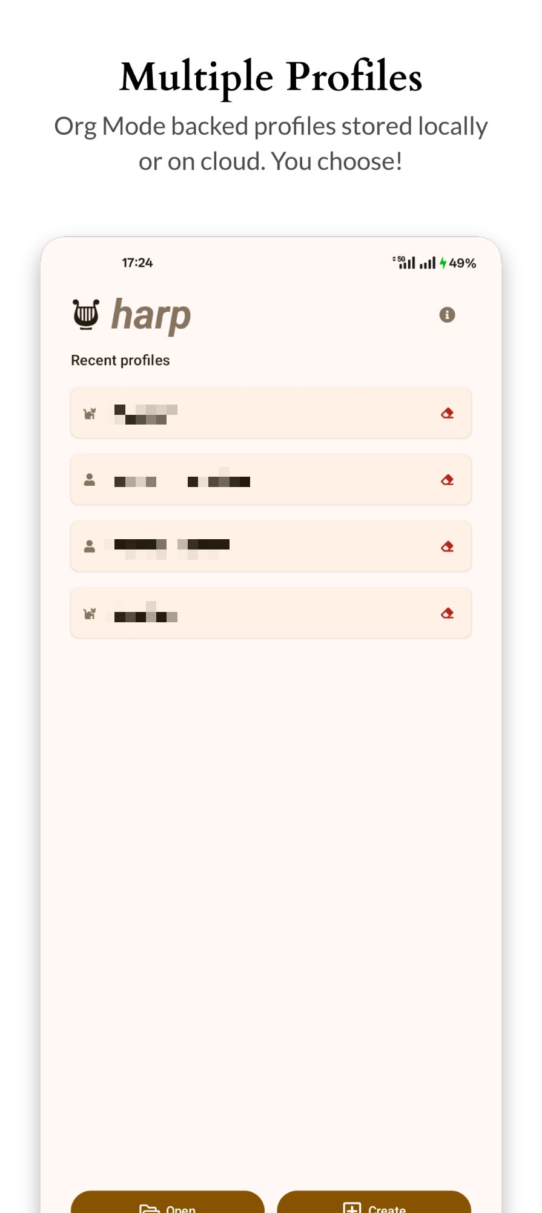Click the person icon on the second profile

point(90,480)
